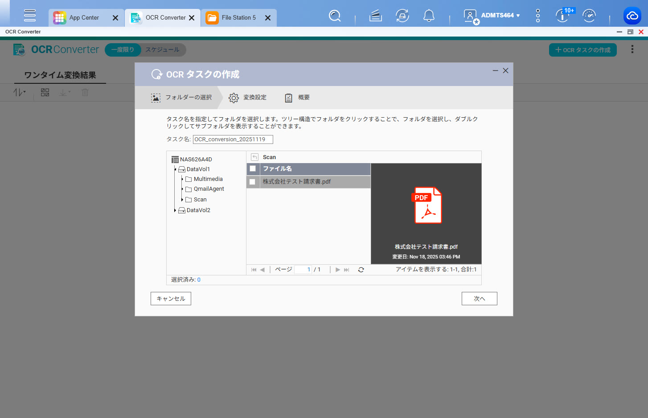
Task: Click the OCR Converter three-dot options menu
Action: click(632, 49)
